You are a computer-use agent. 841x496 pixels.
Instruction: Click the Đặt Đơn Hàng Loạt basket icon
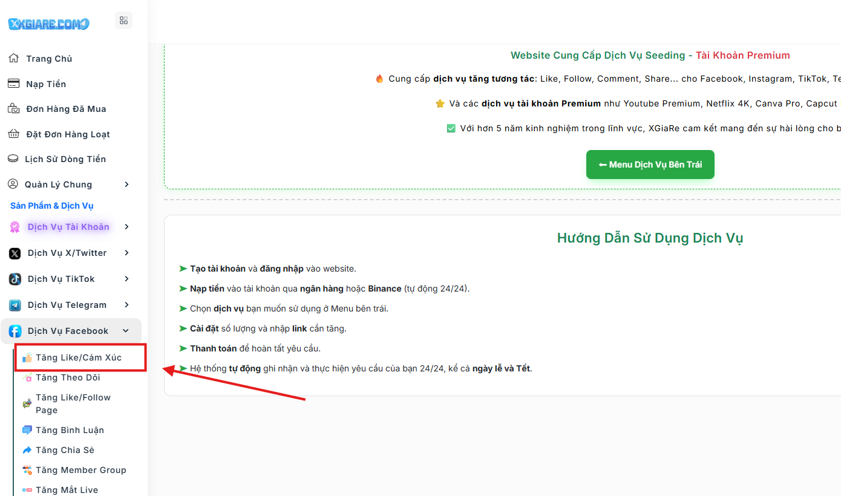click(13, 134)
